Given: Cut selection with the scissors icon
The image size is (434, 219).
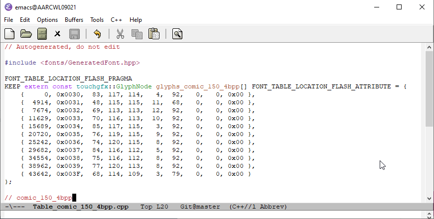Looking at the screenshot, I should (x=120, y=34).
